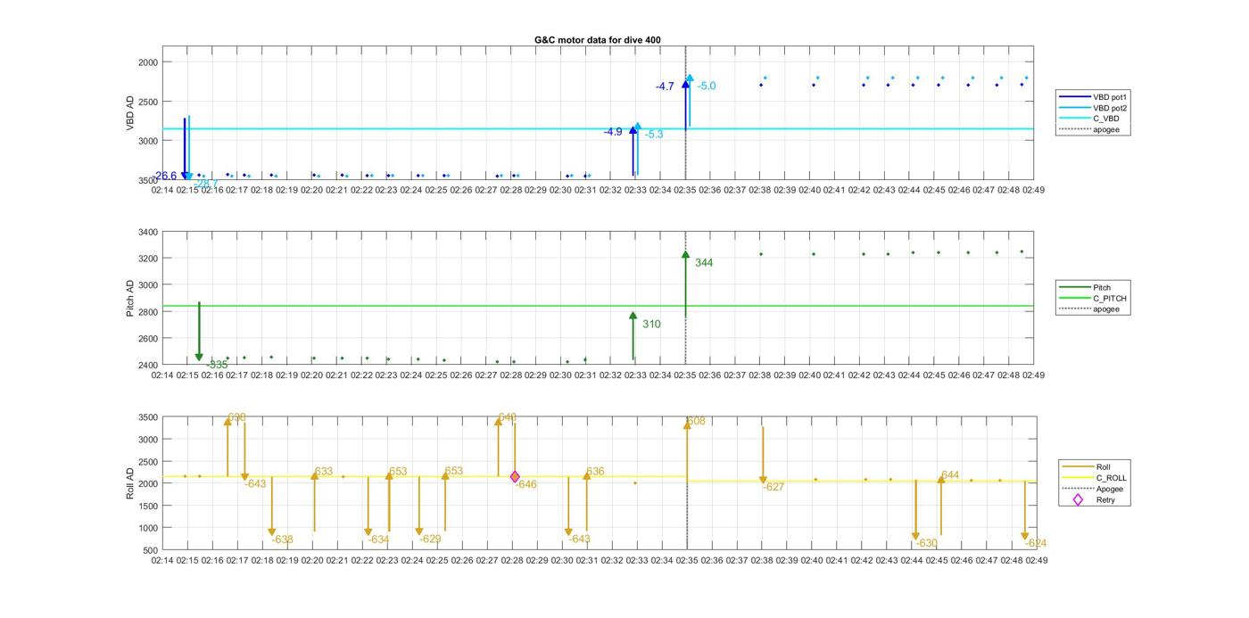Click the '2400' tick on Pitch y-axis

point(148,366)
